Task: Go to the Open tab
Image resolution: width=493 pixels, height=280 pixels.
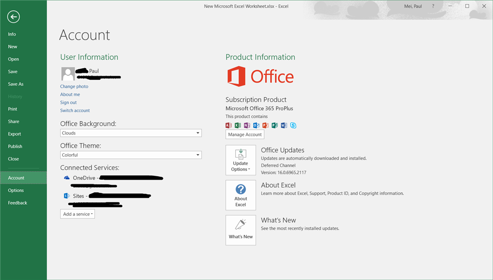Action: pos(13,59)
